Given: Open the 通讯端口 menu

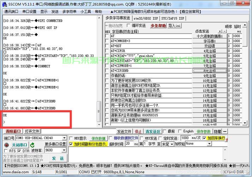Looking at the screenshot, I should 11,12.
